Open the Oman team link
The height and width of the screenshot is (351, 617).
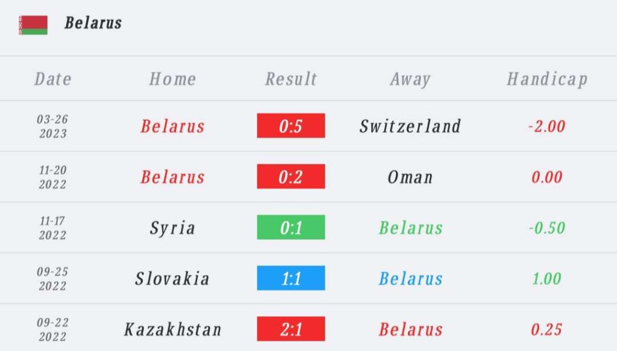[410, 177]
